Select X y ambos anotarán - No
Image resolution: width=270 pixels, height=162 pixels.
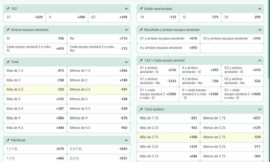tap(200, 81)
